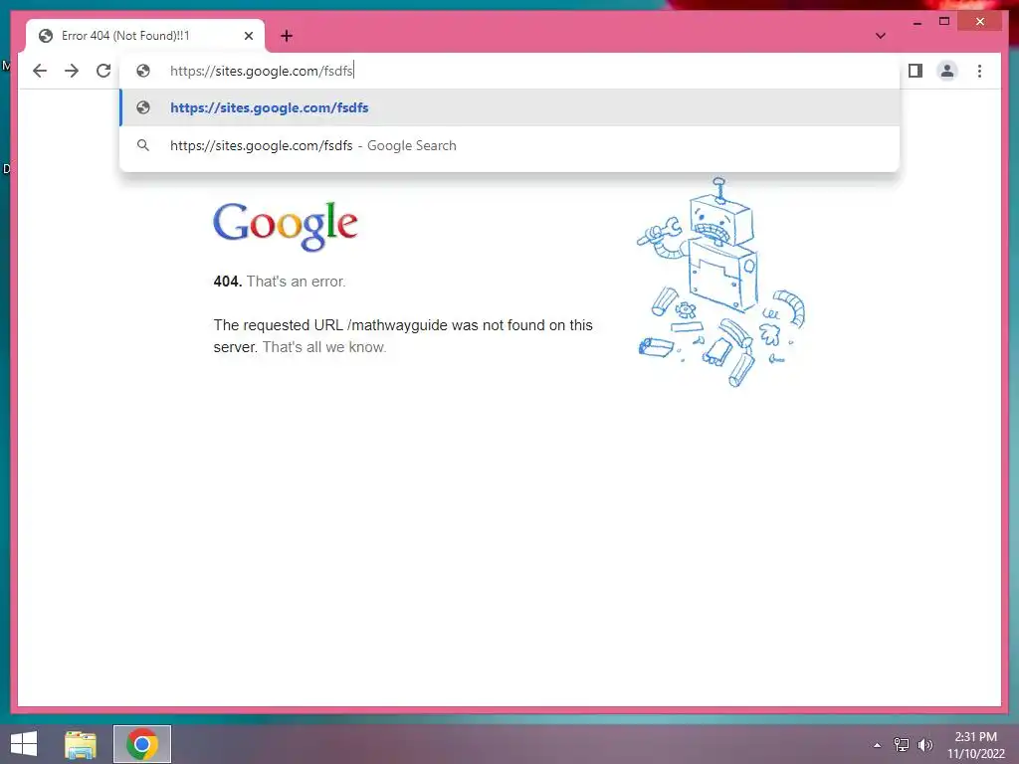
Task: Open a new browser tab
Action: [287, 36]
